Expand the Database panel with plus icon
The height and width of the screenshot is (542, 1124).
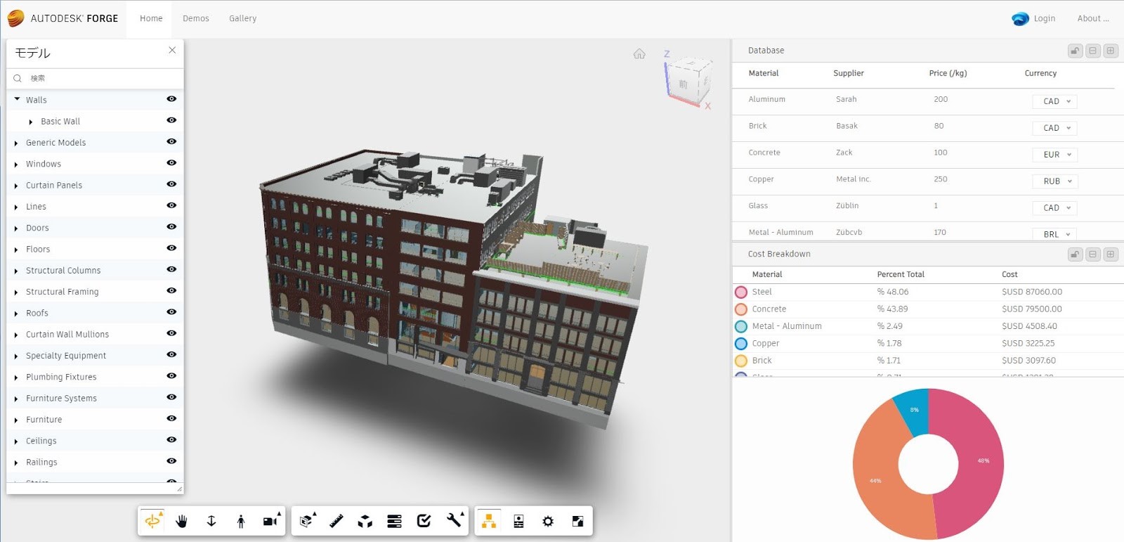point(1111,51)
